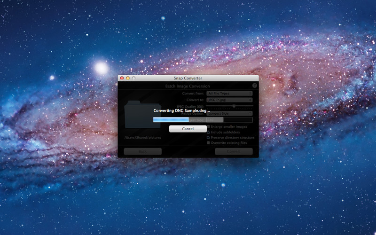
Task: Click the Cancel button
Action: point(188,129)
